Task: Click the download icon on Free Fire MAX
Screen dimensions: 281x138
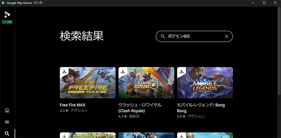Action: click(x=64, y=71)
